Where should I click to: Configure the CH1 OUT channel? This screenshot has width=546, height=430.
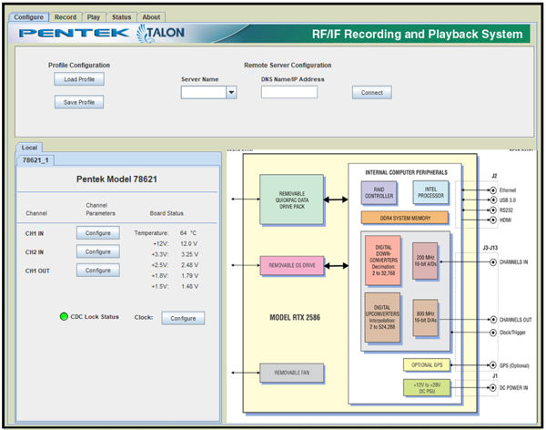point(98,271)
